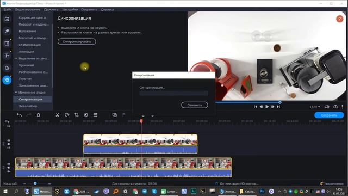
Task: Click the timeline zoom scale slider handle
Action: coord(35,183)
